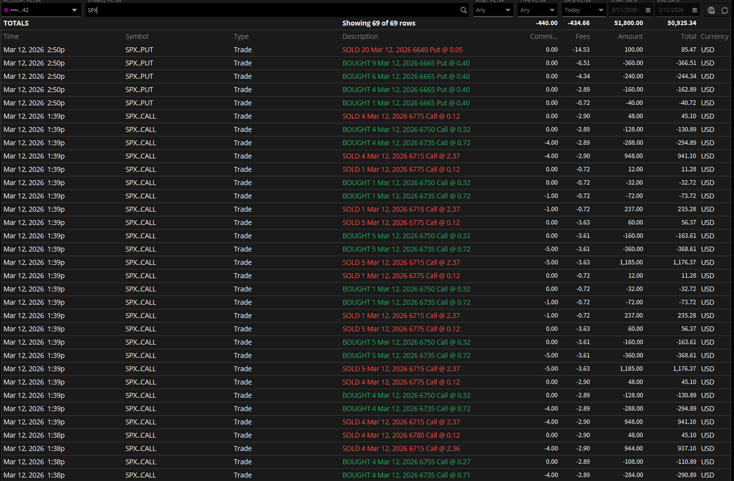Click the amount value -108.00
The width and height of the screenshot is (734, 481).
(632, 462)
